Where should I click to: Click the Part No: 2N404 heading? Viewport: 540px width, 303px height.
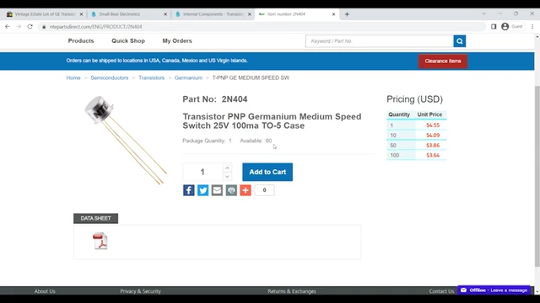215,99
